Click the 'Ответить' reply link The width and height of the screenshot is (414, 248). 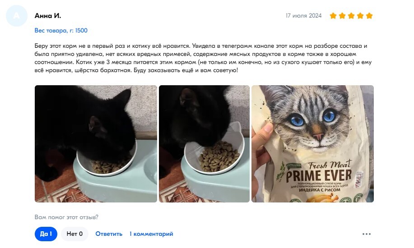[x=109, y=234]
